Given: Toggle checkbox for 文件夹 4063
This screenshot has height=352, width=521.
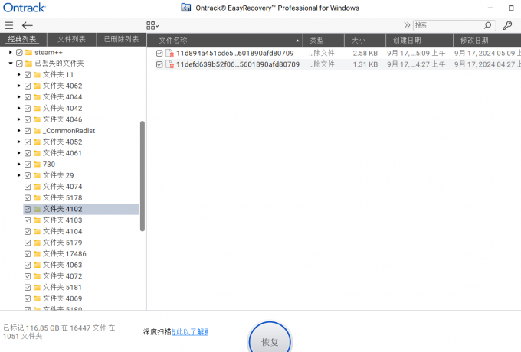Looking at the screenshot, I should click(x=28, y=265).
